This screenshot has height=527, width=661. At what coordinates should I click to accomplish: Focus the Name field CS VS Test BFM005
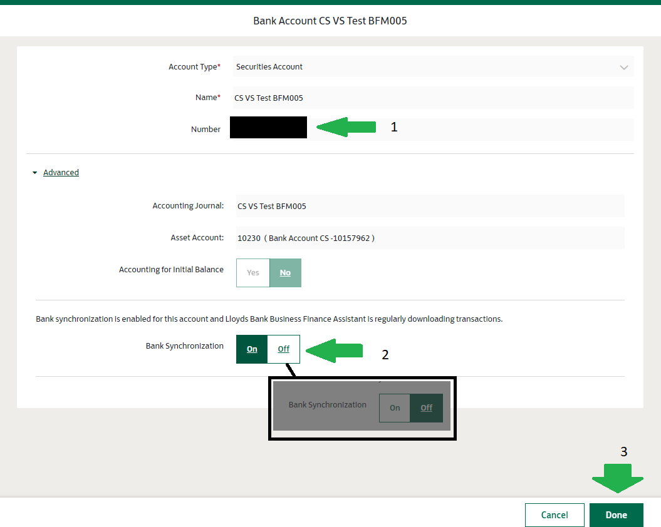coord(432,98)
